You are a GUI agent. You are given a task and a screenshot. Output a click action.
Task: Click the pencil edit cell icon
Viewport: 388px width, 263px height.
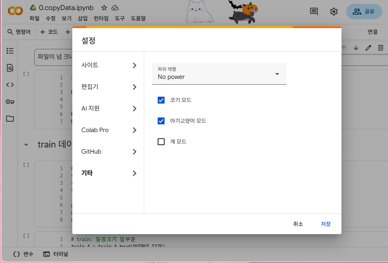click(368, 48)
